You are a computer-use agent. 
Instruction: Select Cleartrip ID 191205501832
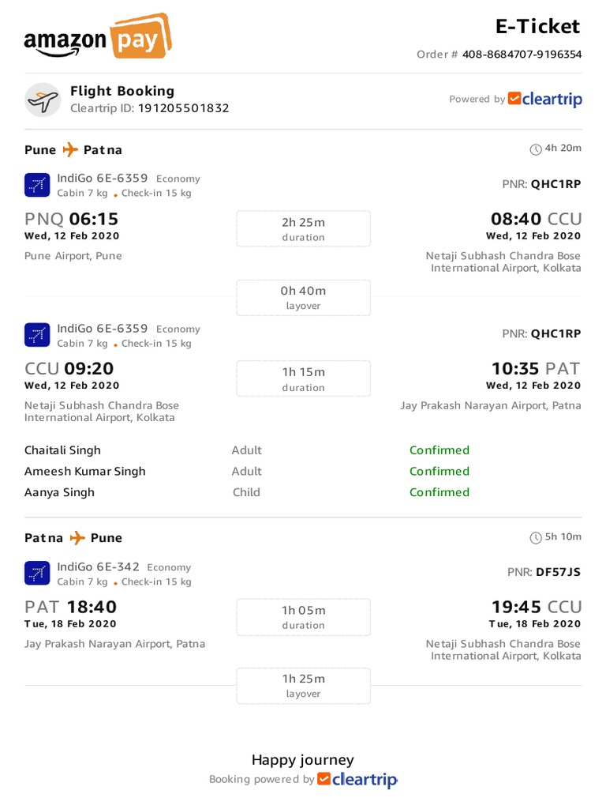tap(183, 108)
